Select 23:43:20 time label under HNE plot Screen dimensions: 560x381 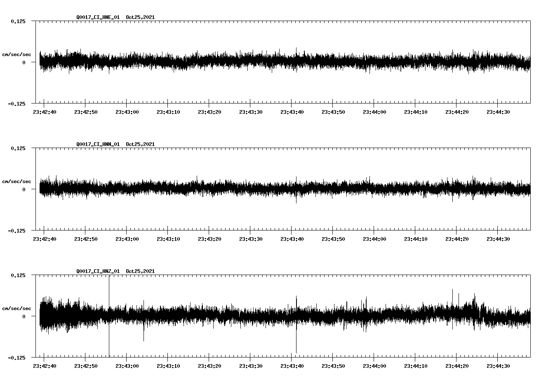pyautogui.click(x=209, y=112)
